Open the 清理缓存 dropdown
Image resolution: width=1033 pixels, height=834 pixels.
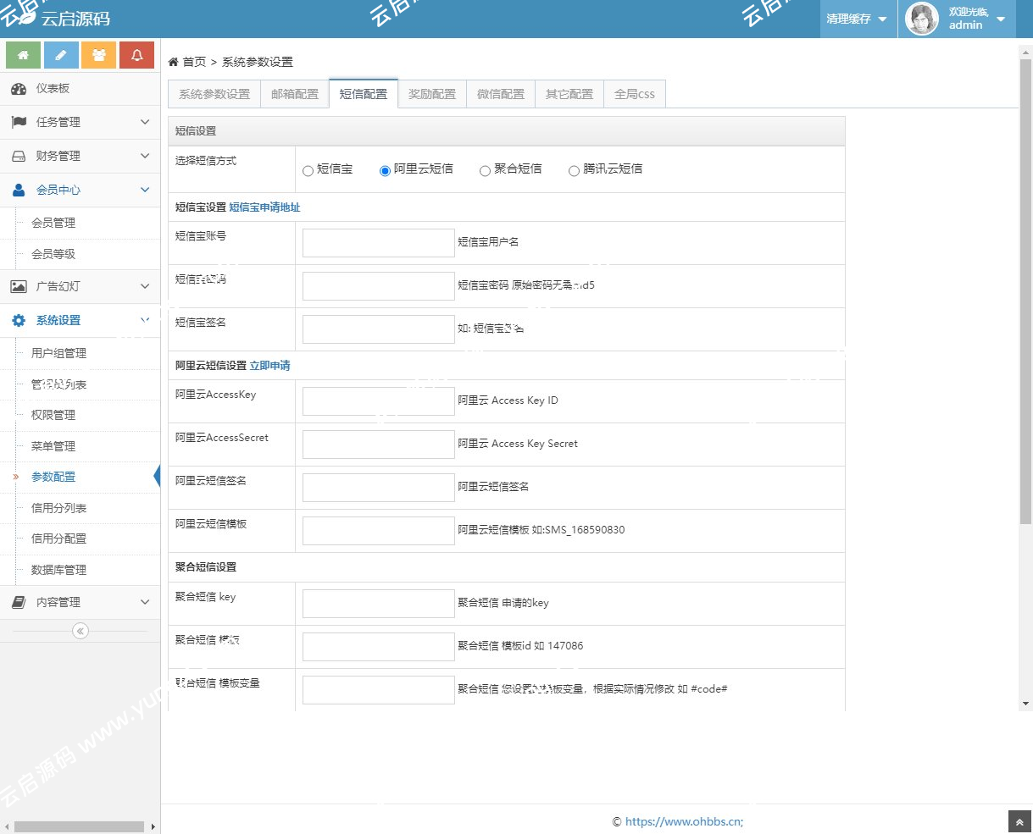(x=857, y=18)
